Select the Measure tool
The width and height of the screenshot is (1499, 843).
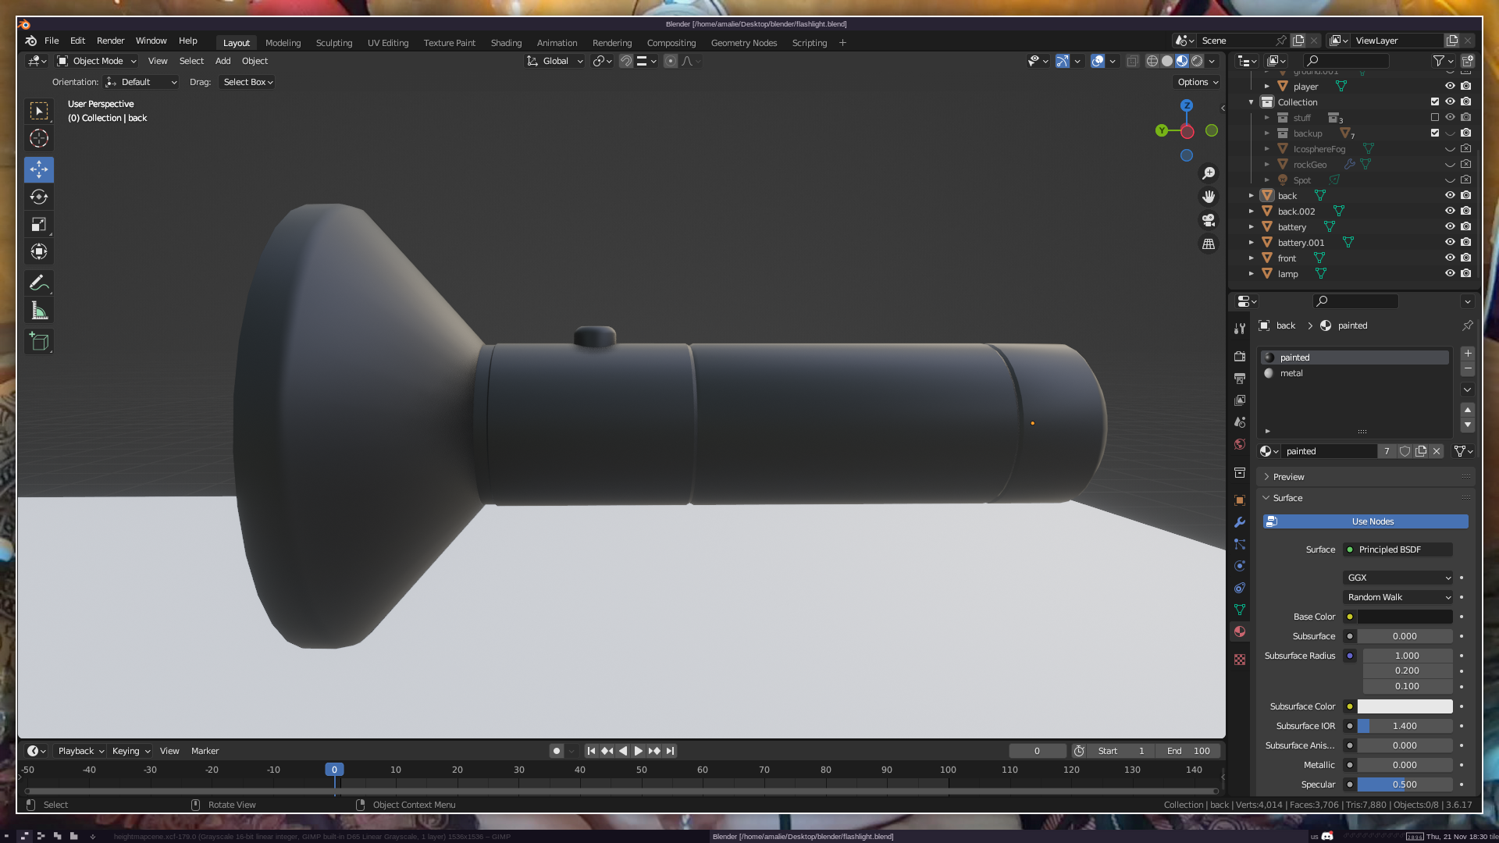(x=39, y=311)
